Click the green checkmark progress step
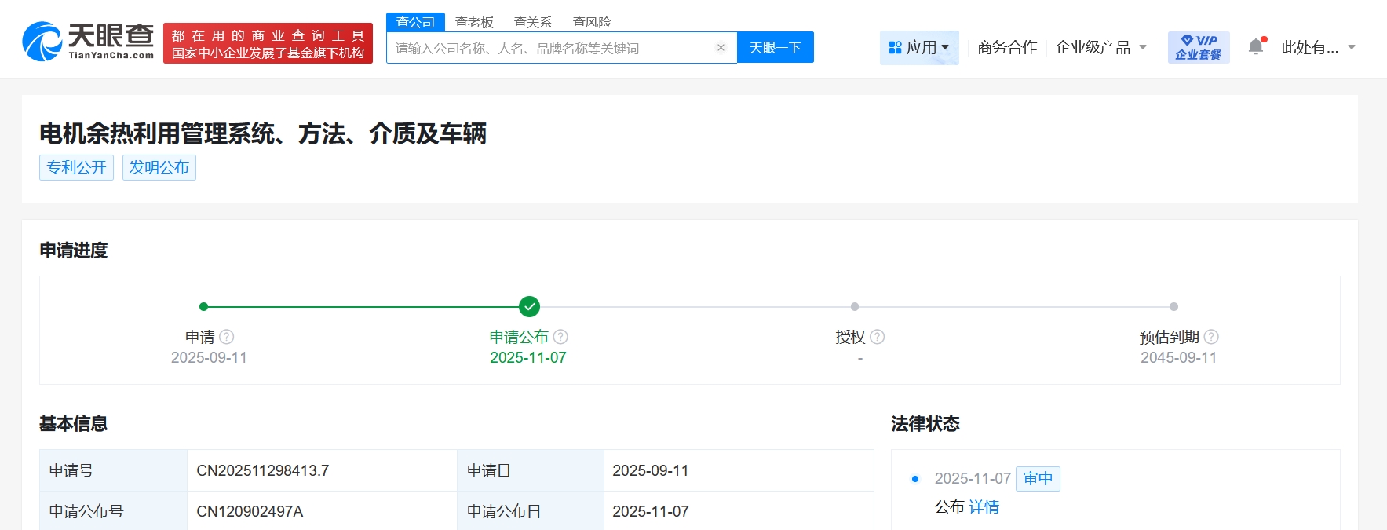The image size is (1387, 530). [529, 307]
